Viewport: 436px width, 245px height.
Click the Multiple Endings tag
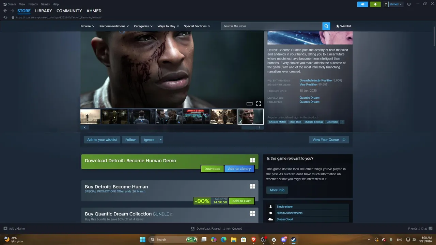(314, 122)
